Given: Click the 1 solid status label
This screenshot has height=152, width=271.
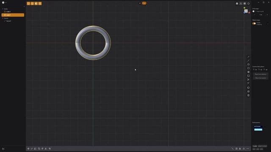Looking at the screenshot, I should pos(255,146).
